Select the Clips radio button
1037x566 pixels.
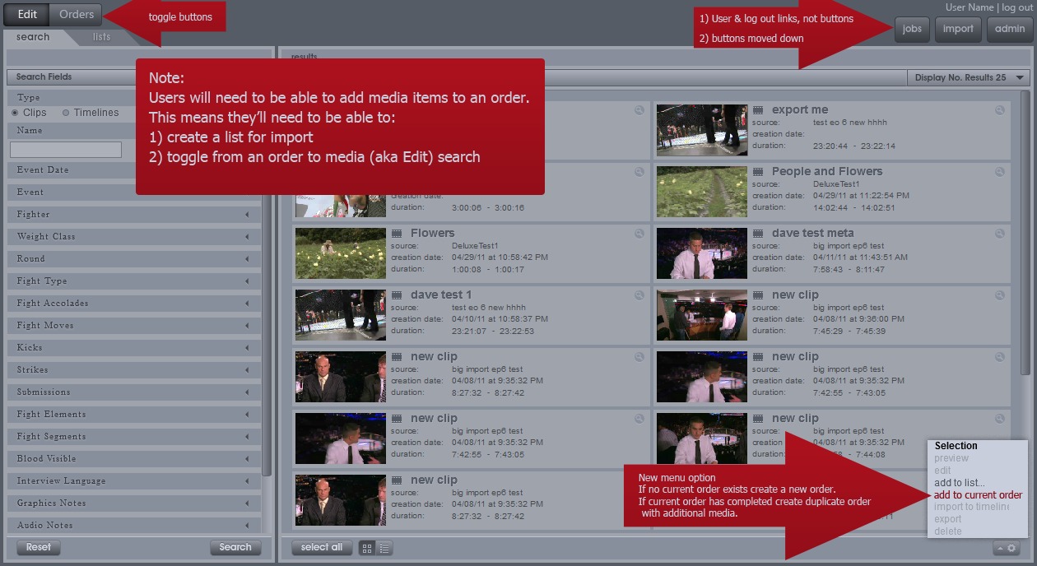click(x=15, y=113)
